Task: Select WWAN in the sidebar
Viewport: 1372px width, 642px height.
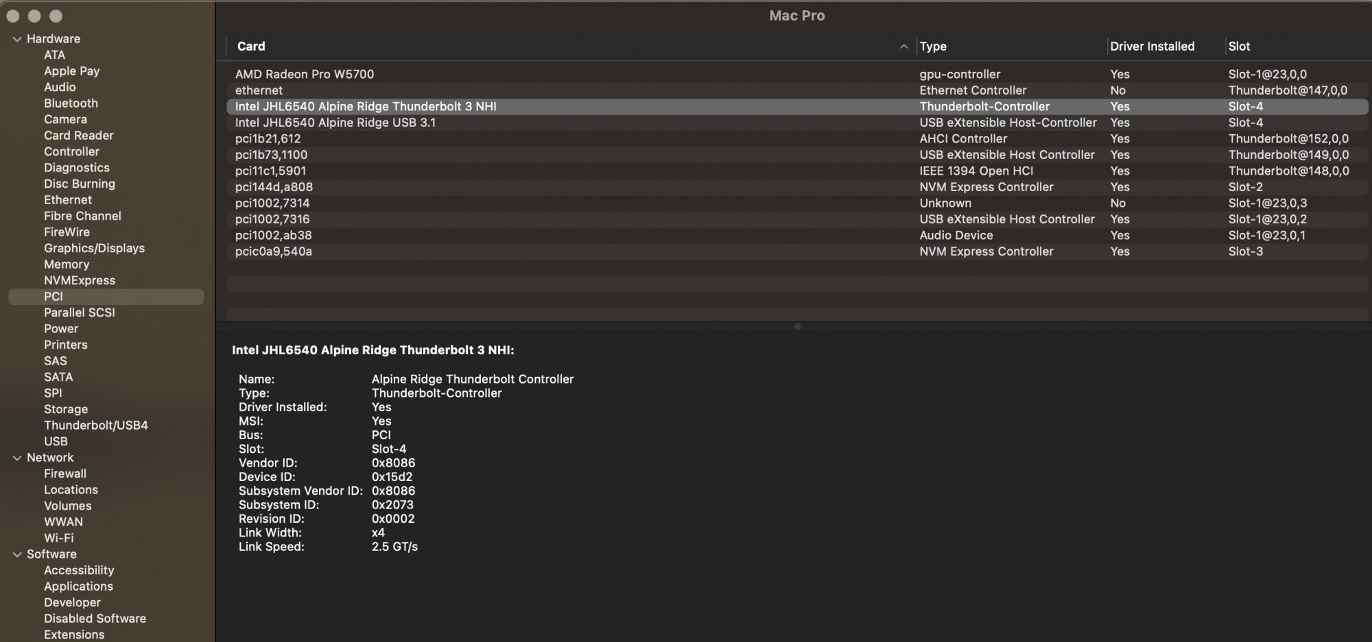Action: (63, 522)
